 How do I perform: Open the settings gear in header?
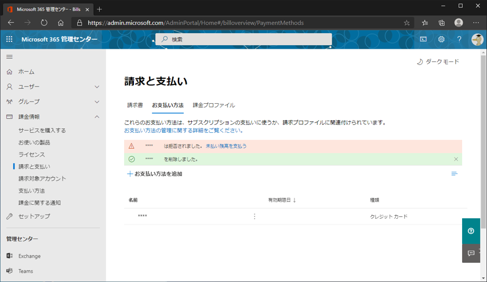tap(441, 39)
